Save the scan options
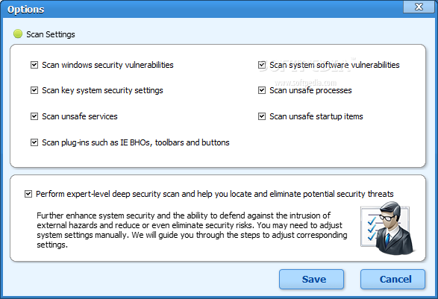Viewport: 438px width, 299px height. click(311, 279)
